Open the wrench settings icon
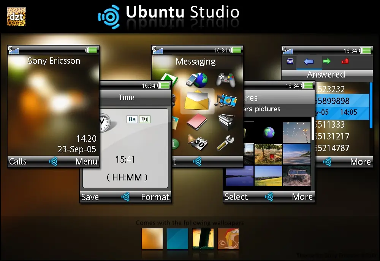Viewport: 380px width, 261px height. click(225, 143)
